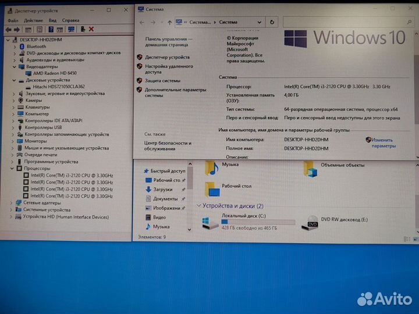This screenshot has width=419, height=314.
Task: Click the Камеры category icon
Action: (x=20, y=101)
